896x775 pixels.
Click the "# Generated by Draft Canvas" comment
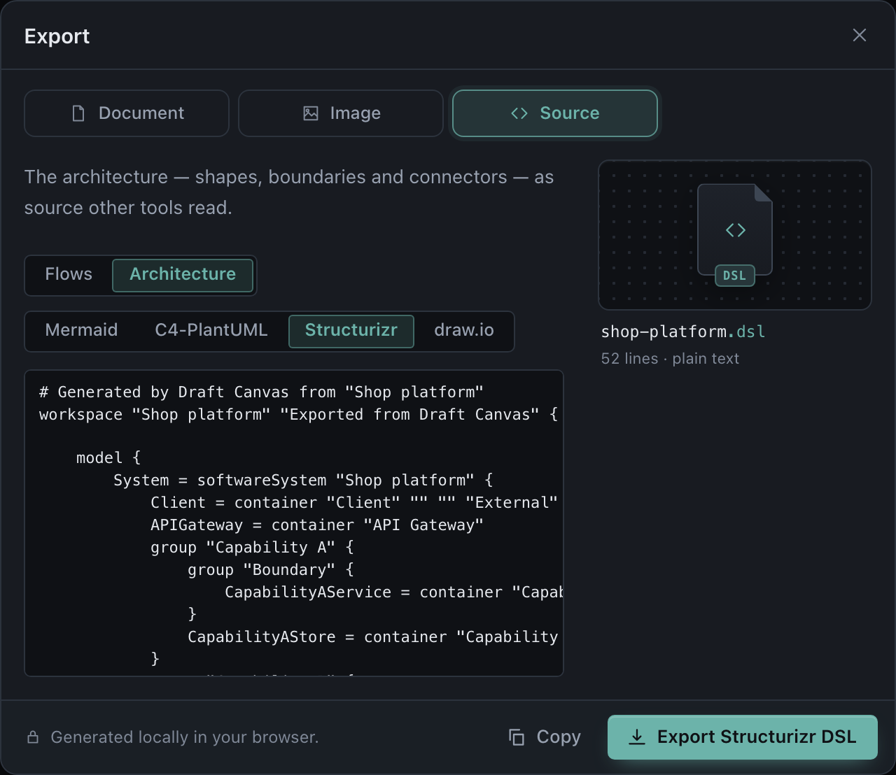(261, 392)
